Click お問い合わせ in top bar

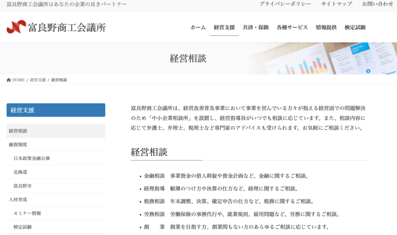coord(378,4)
